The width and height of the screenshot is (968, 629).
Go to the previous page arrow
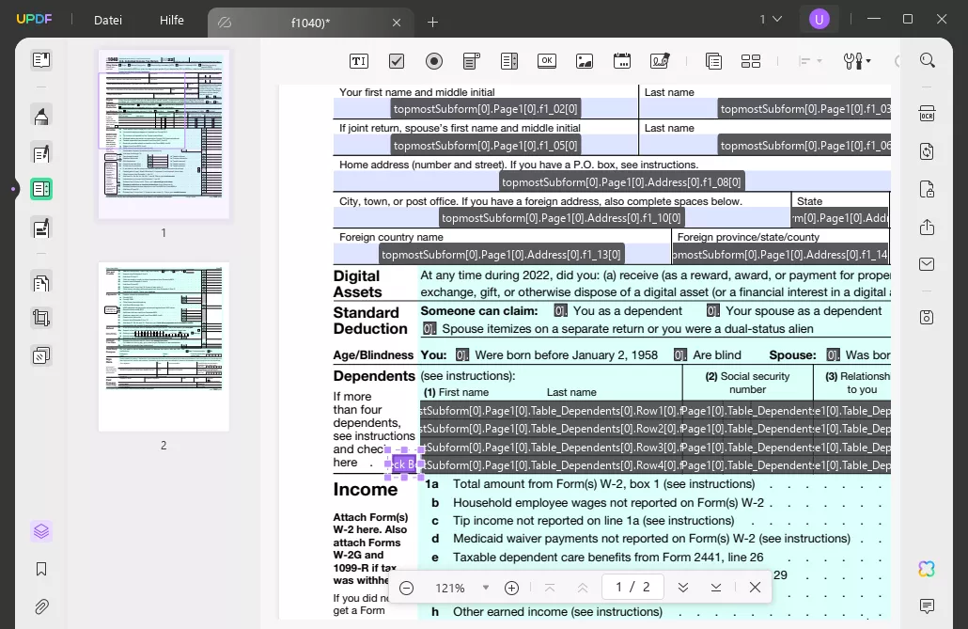pos(582,588)
